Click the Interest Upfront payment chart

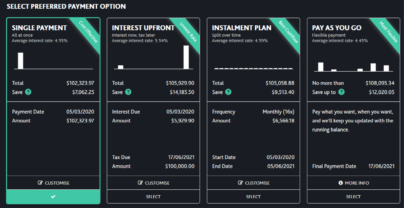click(x=153, y=57)
